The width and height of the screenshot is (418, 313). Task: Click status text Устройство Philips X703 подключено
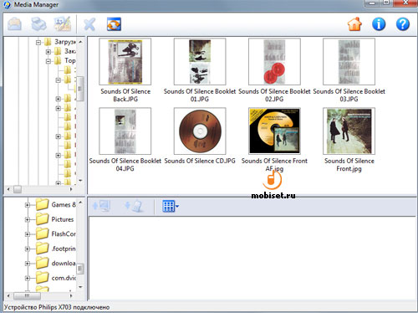[57, 307]
